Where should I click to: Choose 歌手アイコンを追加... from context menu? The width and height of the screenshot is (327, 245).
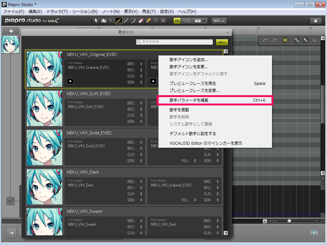pos(215,60)
